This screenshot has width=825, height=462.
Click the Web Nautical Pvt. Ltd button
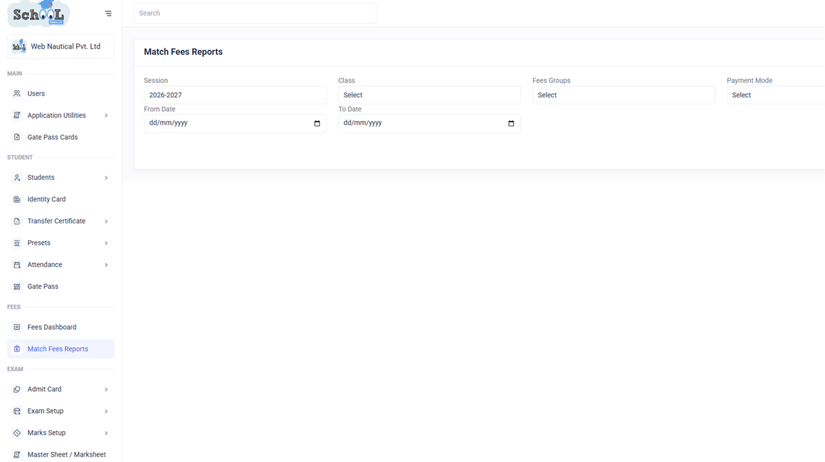click(61, 46)
